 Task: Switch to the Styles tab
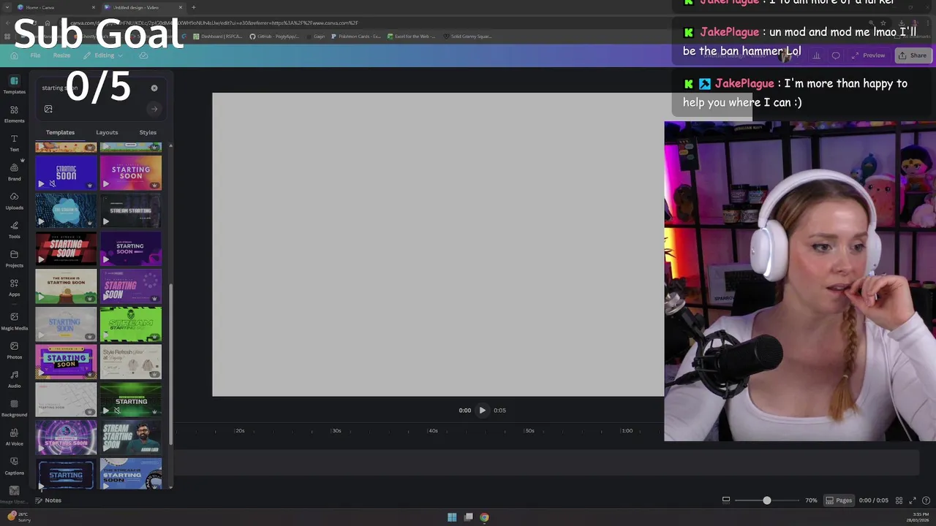[x=148, y=132]
